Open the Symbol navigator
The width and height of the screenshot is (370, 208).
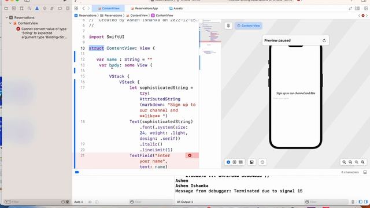(21, 9)
